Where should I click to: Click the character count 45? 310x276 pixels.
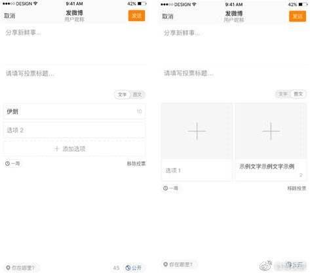116,268
